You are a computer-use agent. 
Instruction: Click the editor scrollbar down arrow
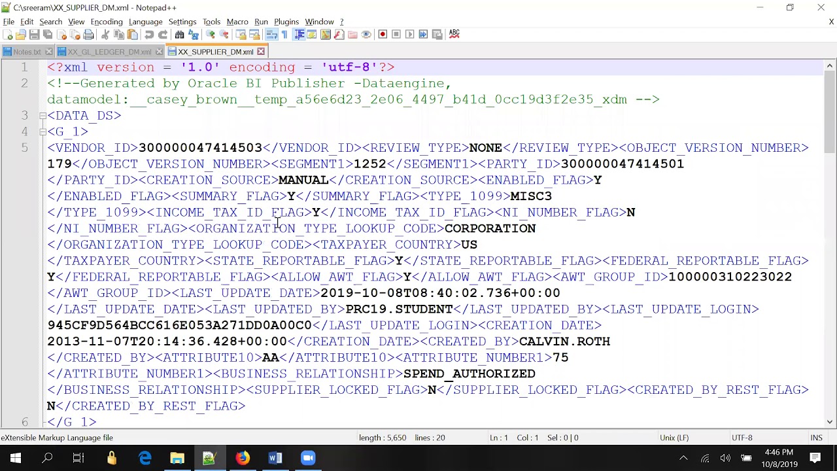[x=830, y=422]
